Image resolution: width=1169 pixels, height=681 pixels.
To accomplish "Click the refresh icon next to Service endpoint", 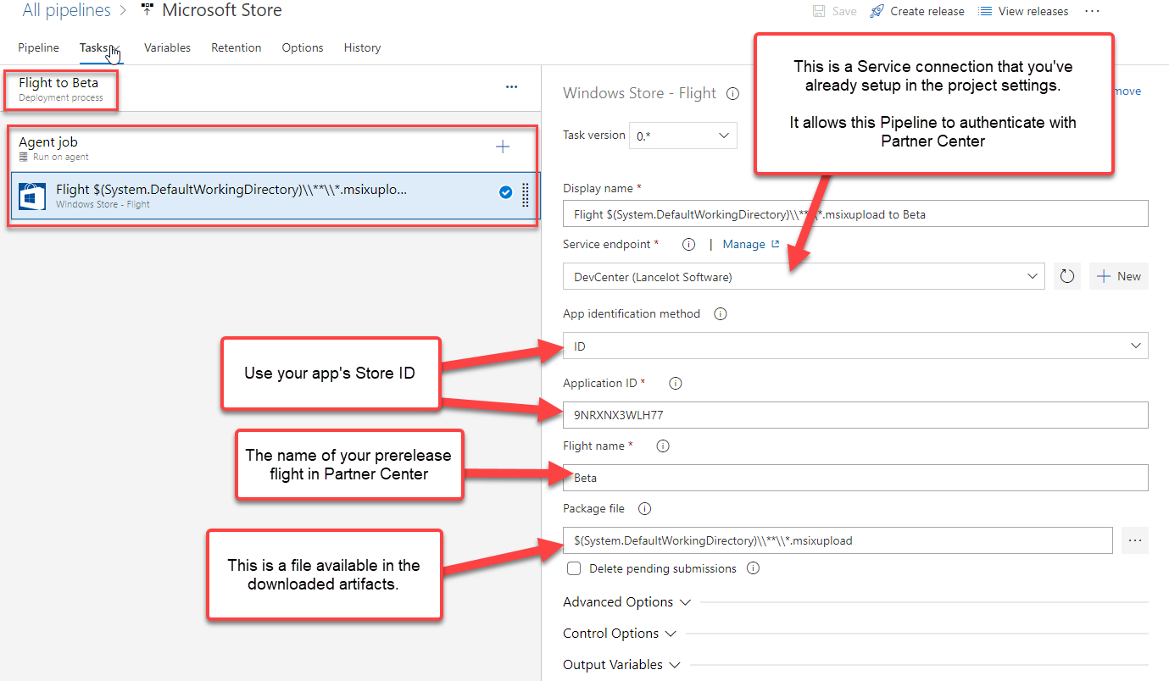I will coord(1067,276).
